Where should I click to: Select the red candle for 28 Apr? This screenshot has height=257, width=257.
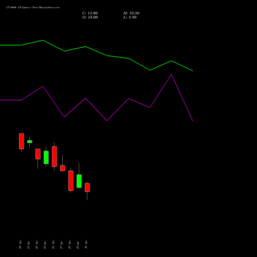[x=71, y=180]
